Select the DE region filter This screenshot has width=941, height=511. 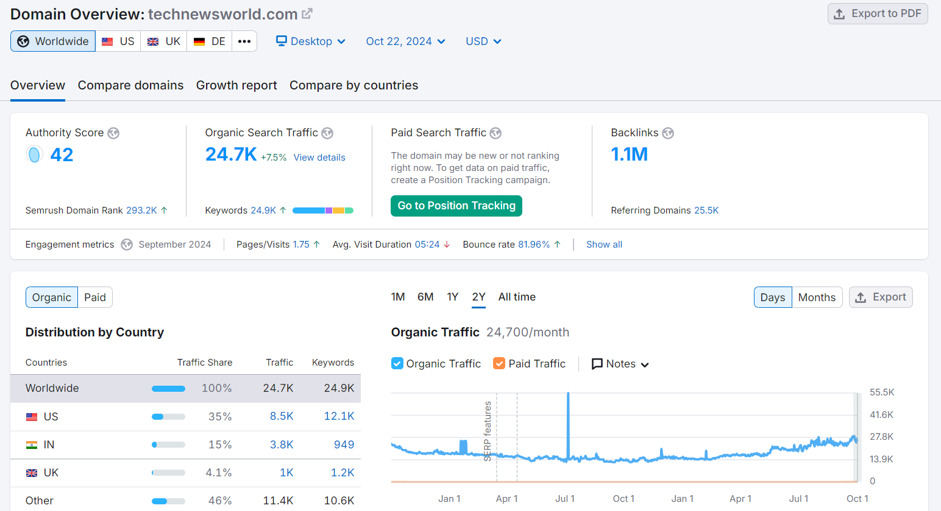210,41
